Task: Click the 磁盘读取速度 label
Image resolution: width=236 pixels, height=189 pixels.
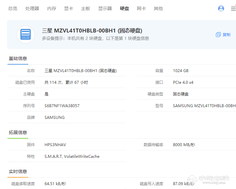Action: click(23, 183)
